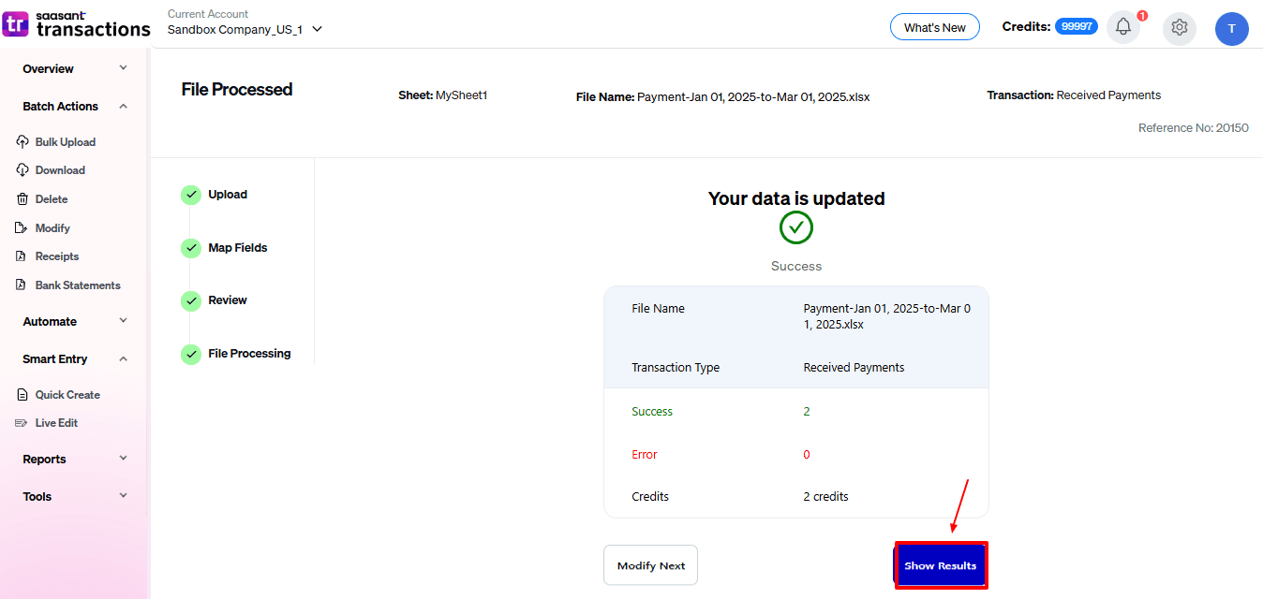The width and height of the screenshot is (1263, 599).
Task: Select the Delete trash icon
Action: [x=22, y=199]
